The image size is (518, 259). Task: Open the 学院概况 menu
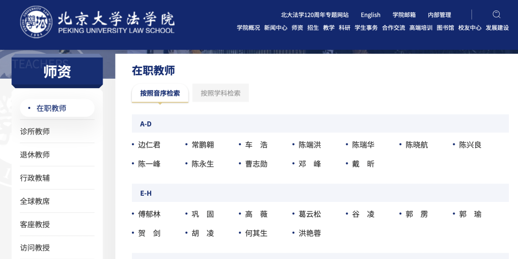click(x=248, y=28)
